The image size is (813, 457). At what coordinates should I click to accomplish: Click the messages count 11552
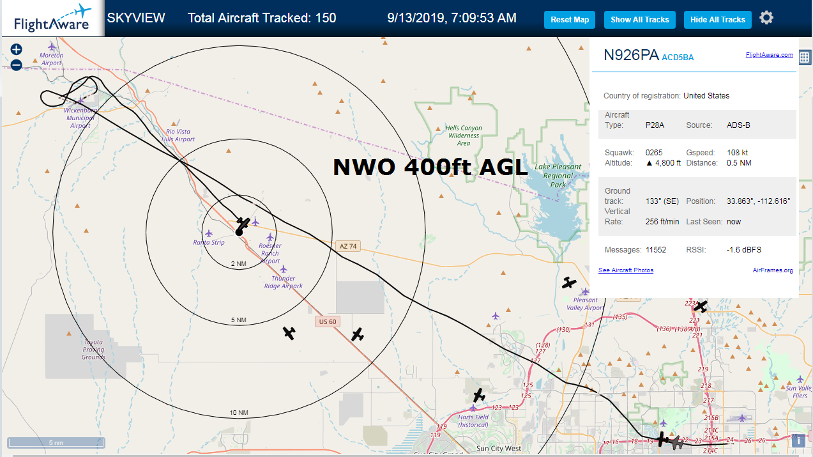(x=655, y=250)
